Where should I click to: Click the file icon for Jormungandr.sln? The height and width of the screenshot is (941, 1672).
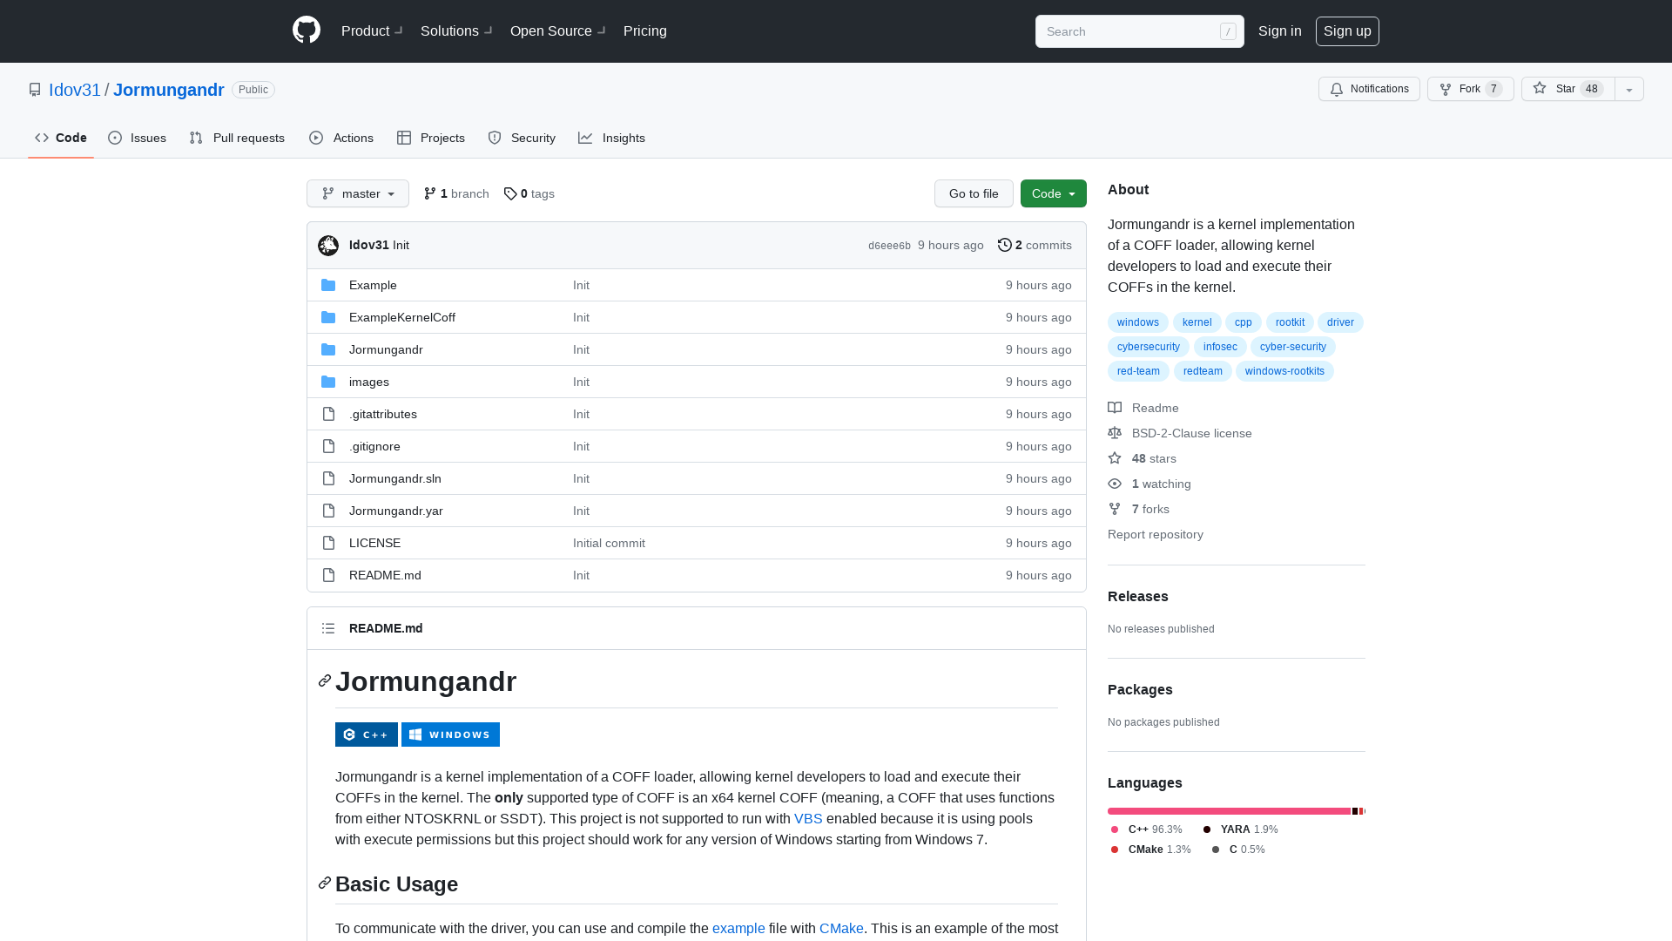coord(328,478)
